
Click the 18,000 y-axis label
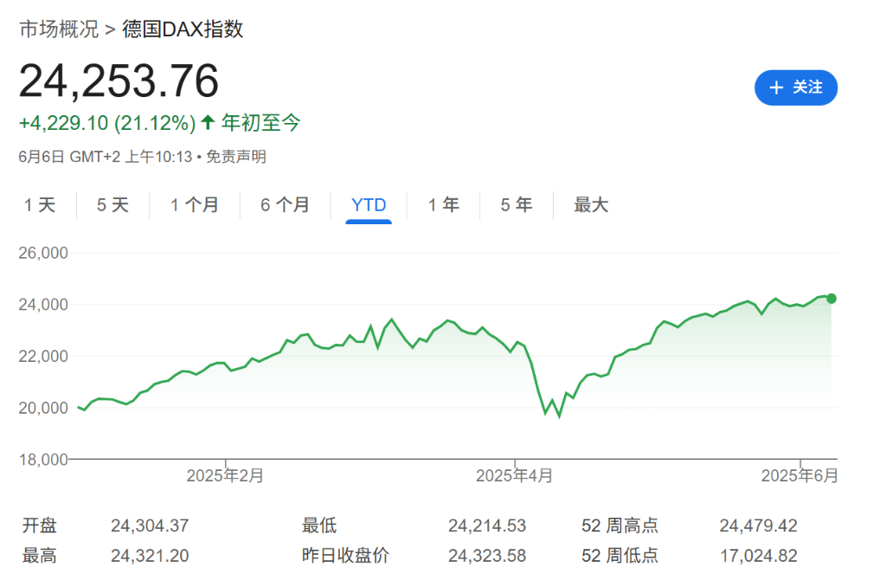click(43, 459)
